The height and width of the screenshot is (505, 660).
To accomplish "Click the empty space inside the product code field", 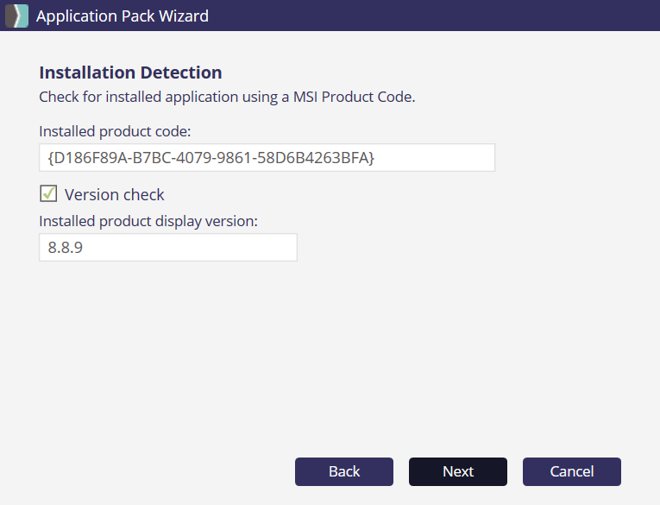I will (436, 158).
